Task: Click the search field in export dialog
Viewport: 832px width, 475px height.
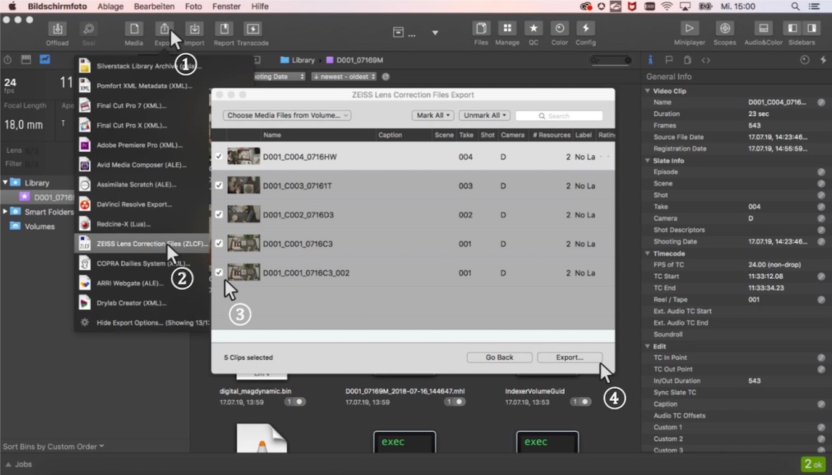Action: click(559, 115)
